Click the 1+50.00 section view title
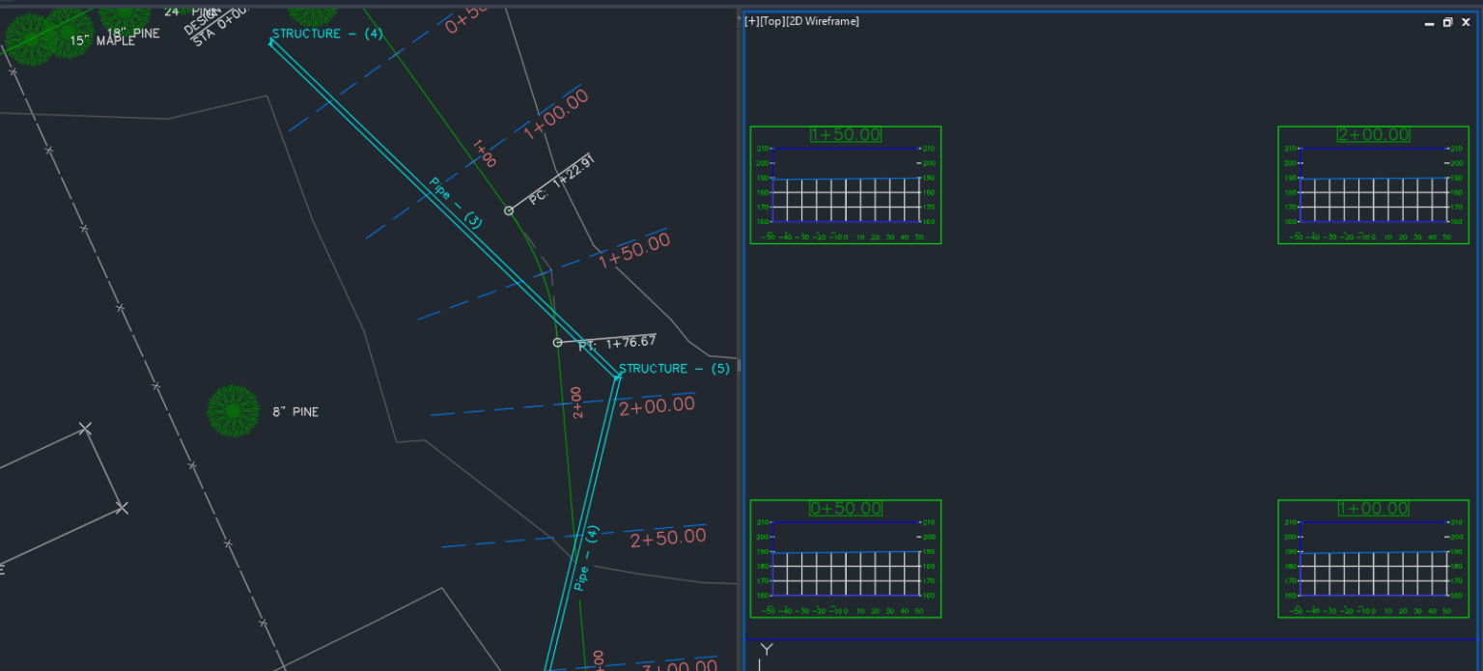Viewport: 1483px width, 671px height. pos(845,134)
